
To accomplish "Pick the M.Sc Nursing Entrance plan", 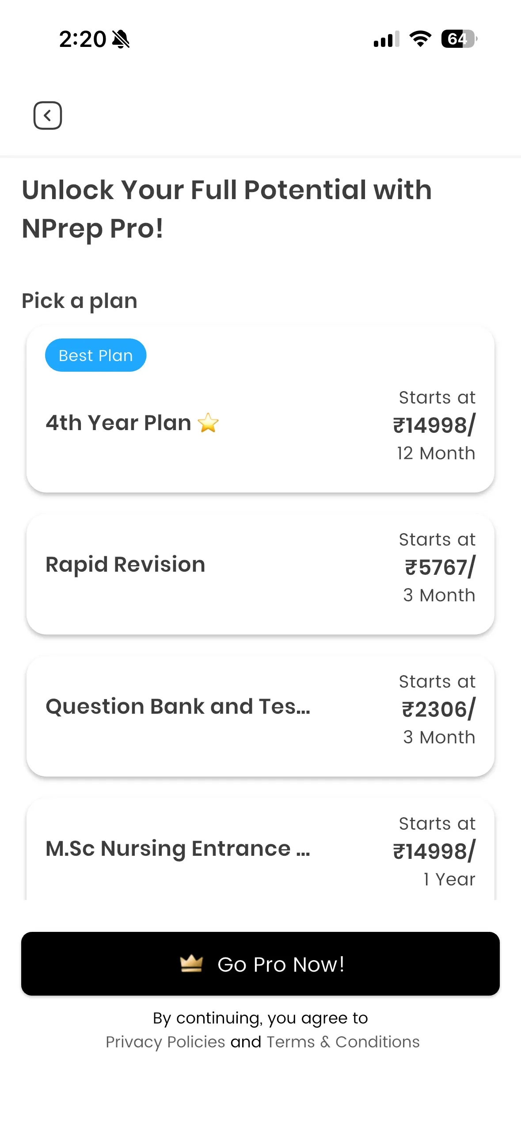I will tap(260, 849).
